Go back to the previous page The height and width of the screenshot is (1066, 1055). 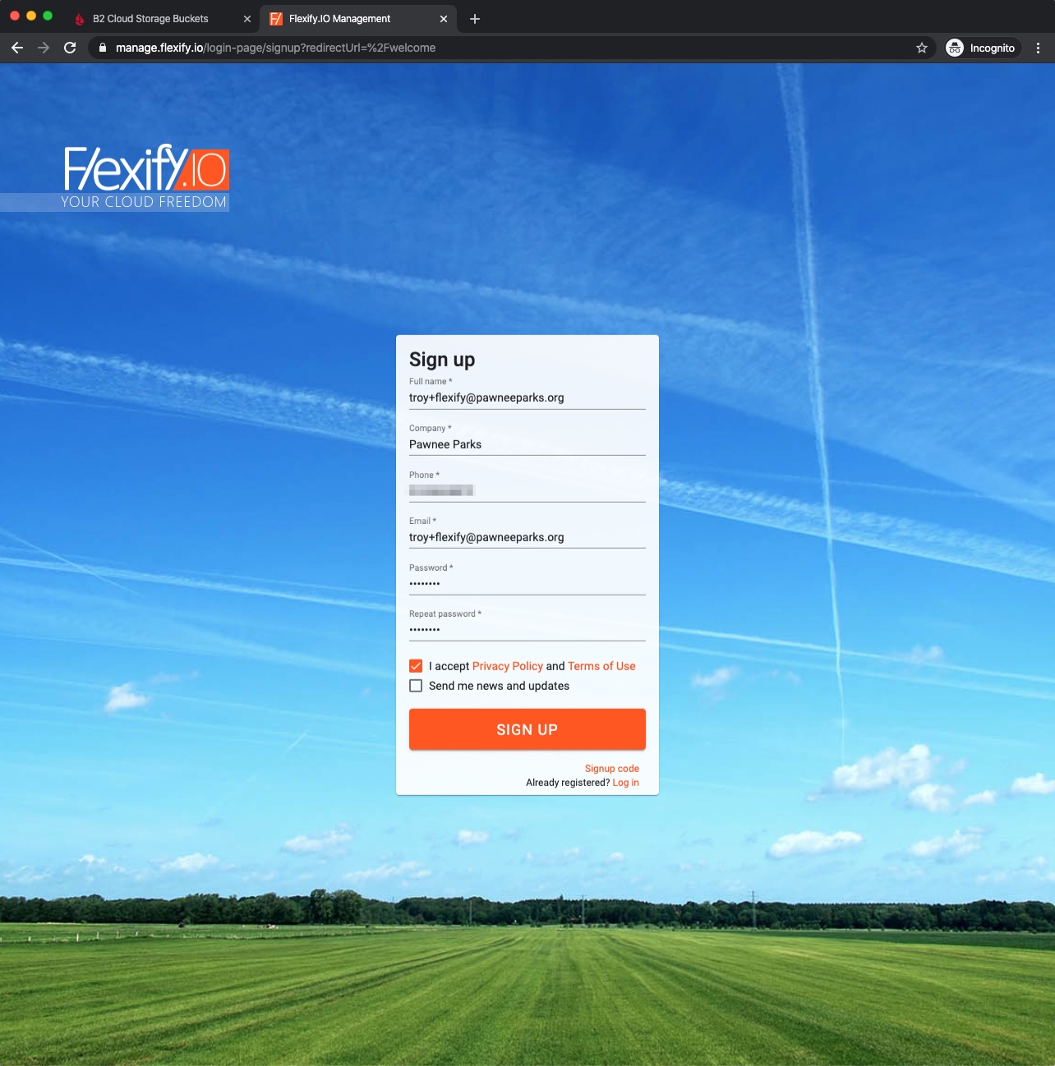(17, 48)
